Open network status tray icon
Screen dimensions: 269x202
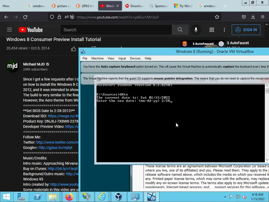[238, 197]
